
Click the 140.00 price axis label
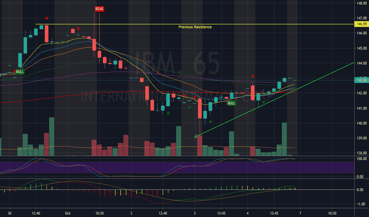coord(361,123)
